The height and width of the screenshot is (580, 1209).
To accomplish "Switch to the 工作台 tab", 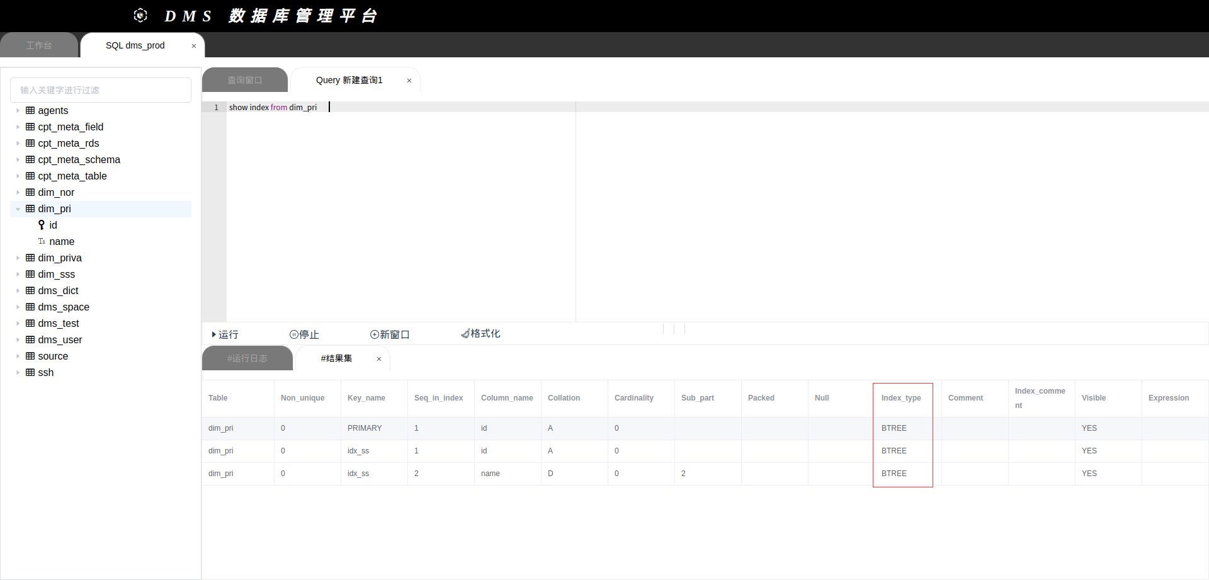I will coord(39,45).
